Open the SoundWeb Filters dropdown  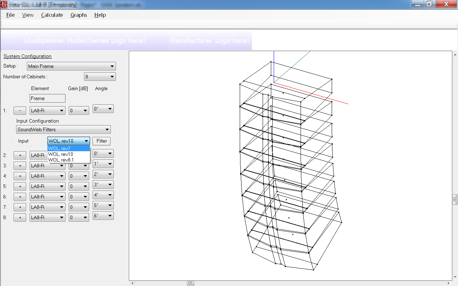click(x=63, y=129)
